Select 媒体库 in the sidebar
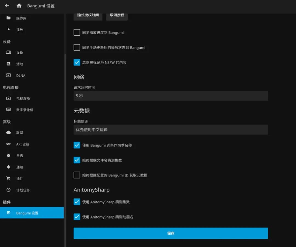296x247 pixels. tap(32, 18)
